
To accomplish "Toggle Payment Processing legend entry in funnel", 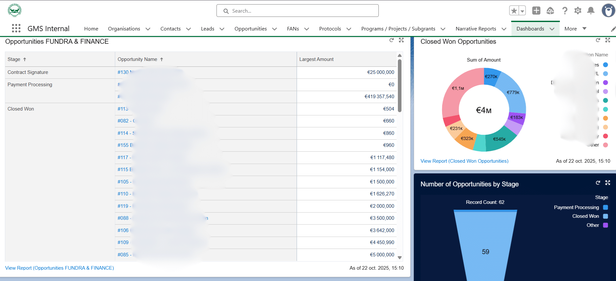I will (576, 207).
